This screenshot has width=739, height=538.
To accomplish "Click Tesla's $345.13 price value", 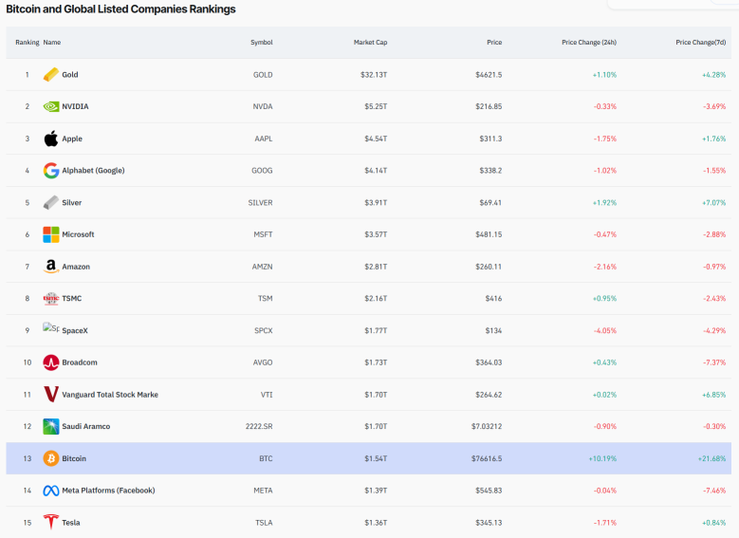I will (489, 523).
